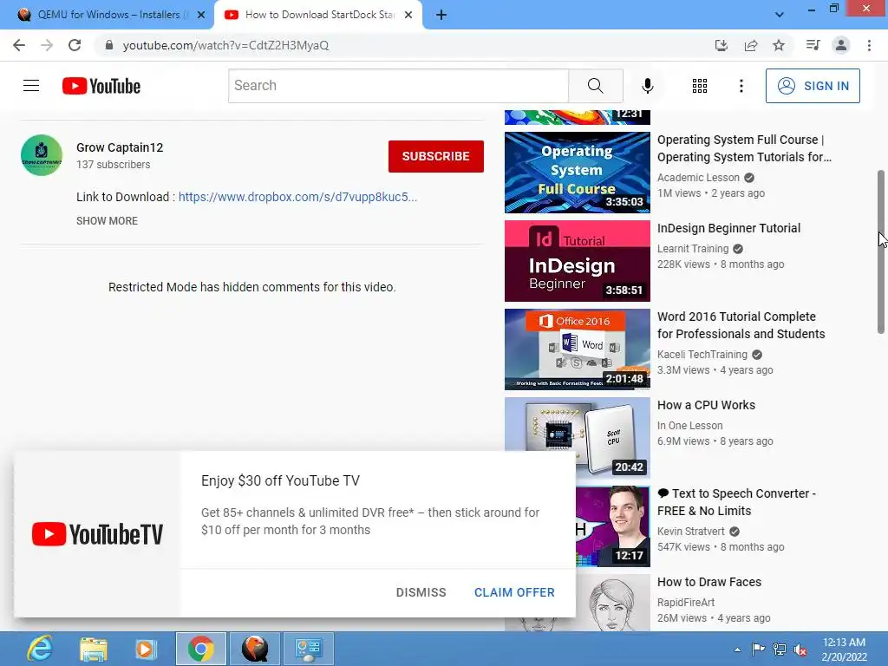Open taskbar clock showing 12:13 AM
Viewport: 888px width, 666px height.
click(x=844, y=650)
